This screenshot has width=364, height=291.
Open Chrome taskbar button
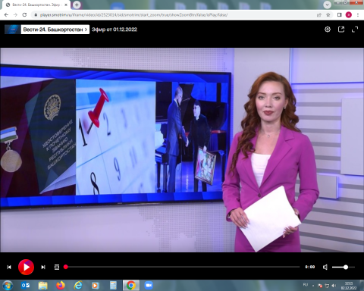pyautogui.click(x=130, y=286)
